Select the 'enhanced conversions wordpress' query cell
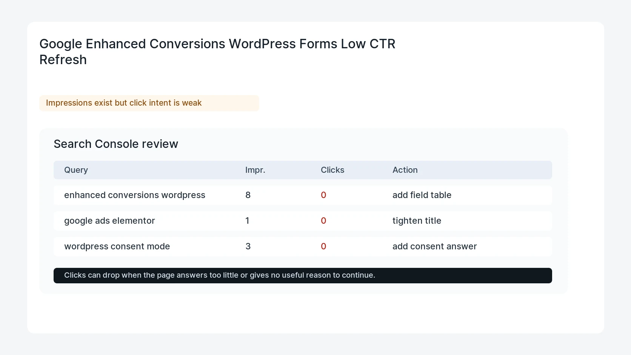 [x=135, y=195]
